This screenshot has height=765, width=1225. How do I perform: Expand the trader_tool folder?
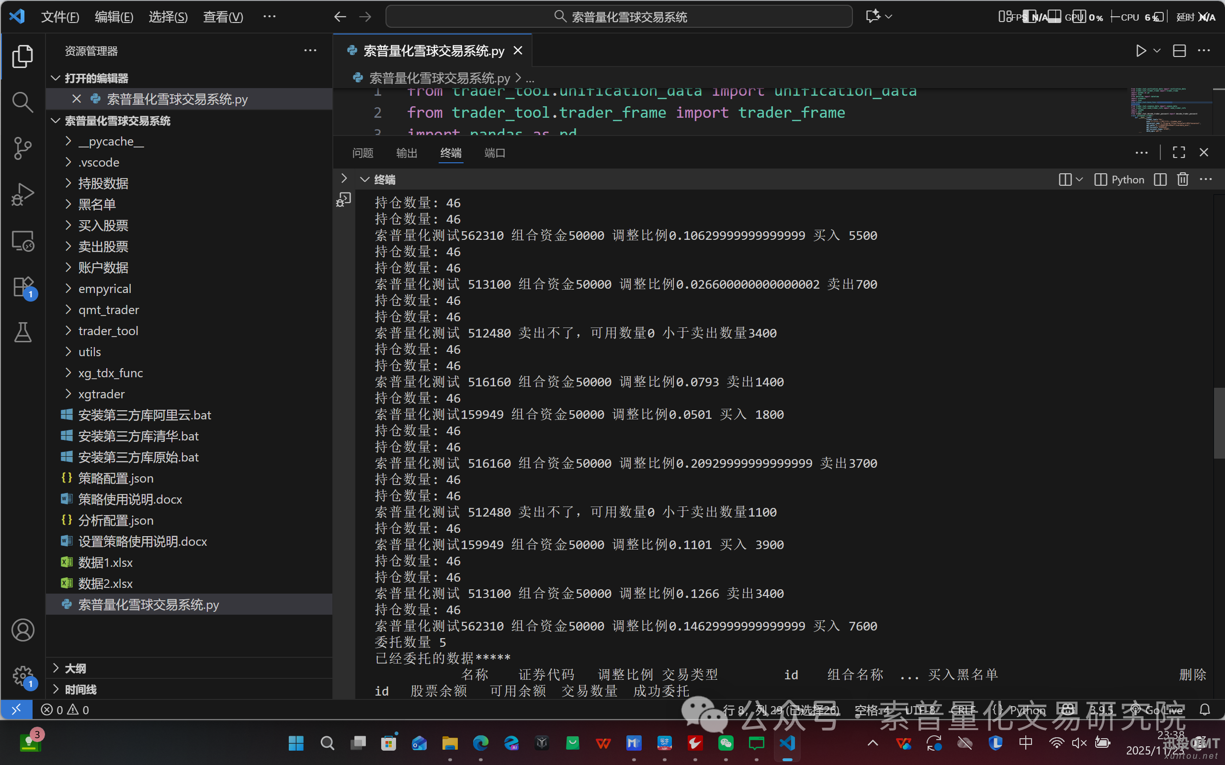click(x=108, y=331)
